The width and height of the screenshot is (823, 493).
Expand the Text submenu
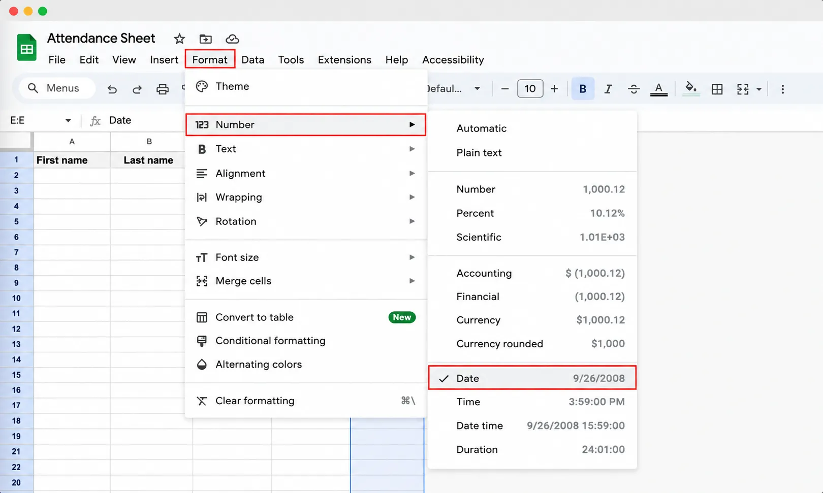[306, 149]
